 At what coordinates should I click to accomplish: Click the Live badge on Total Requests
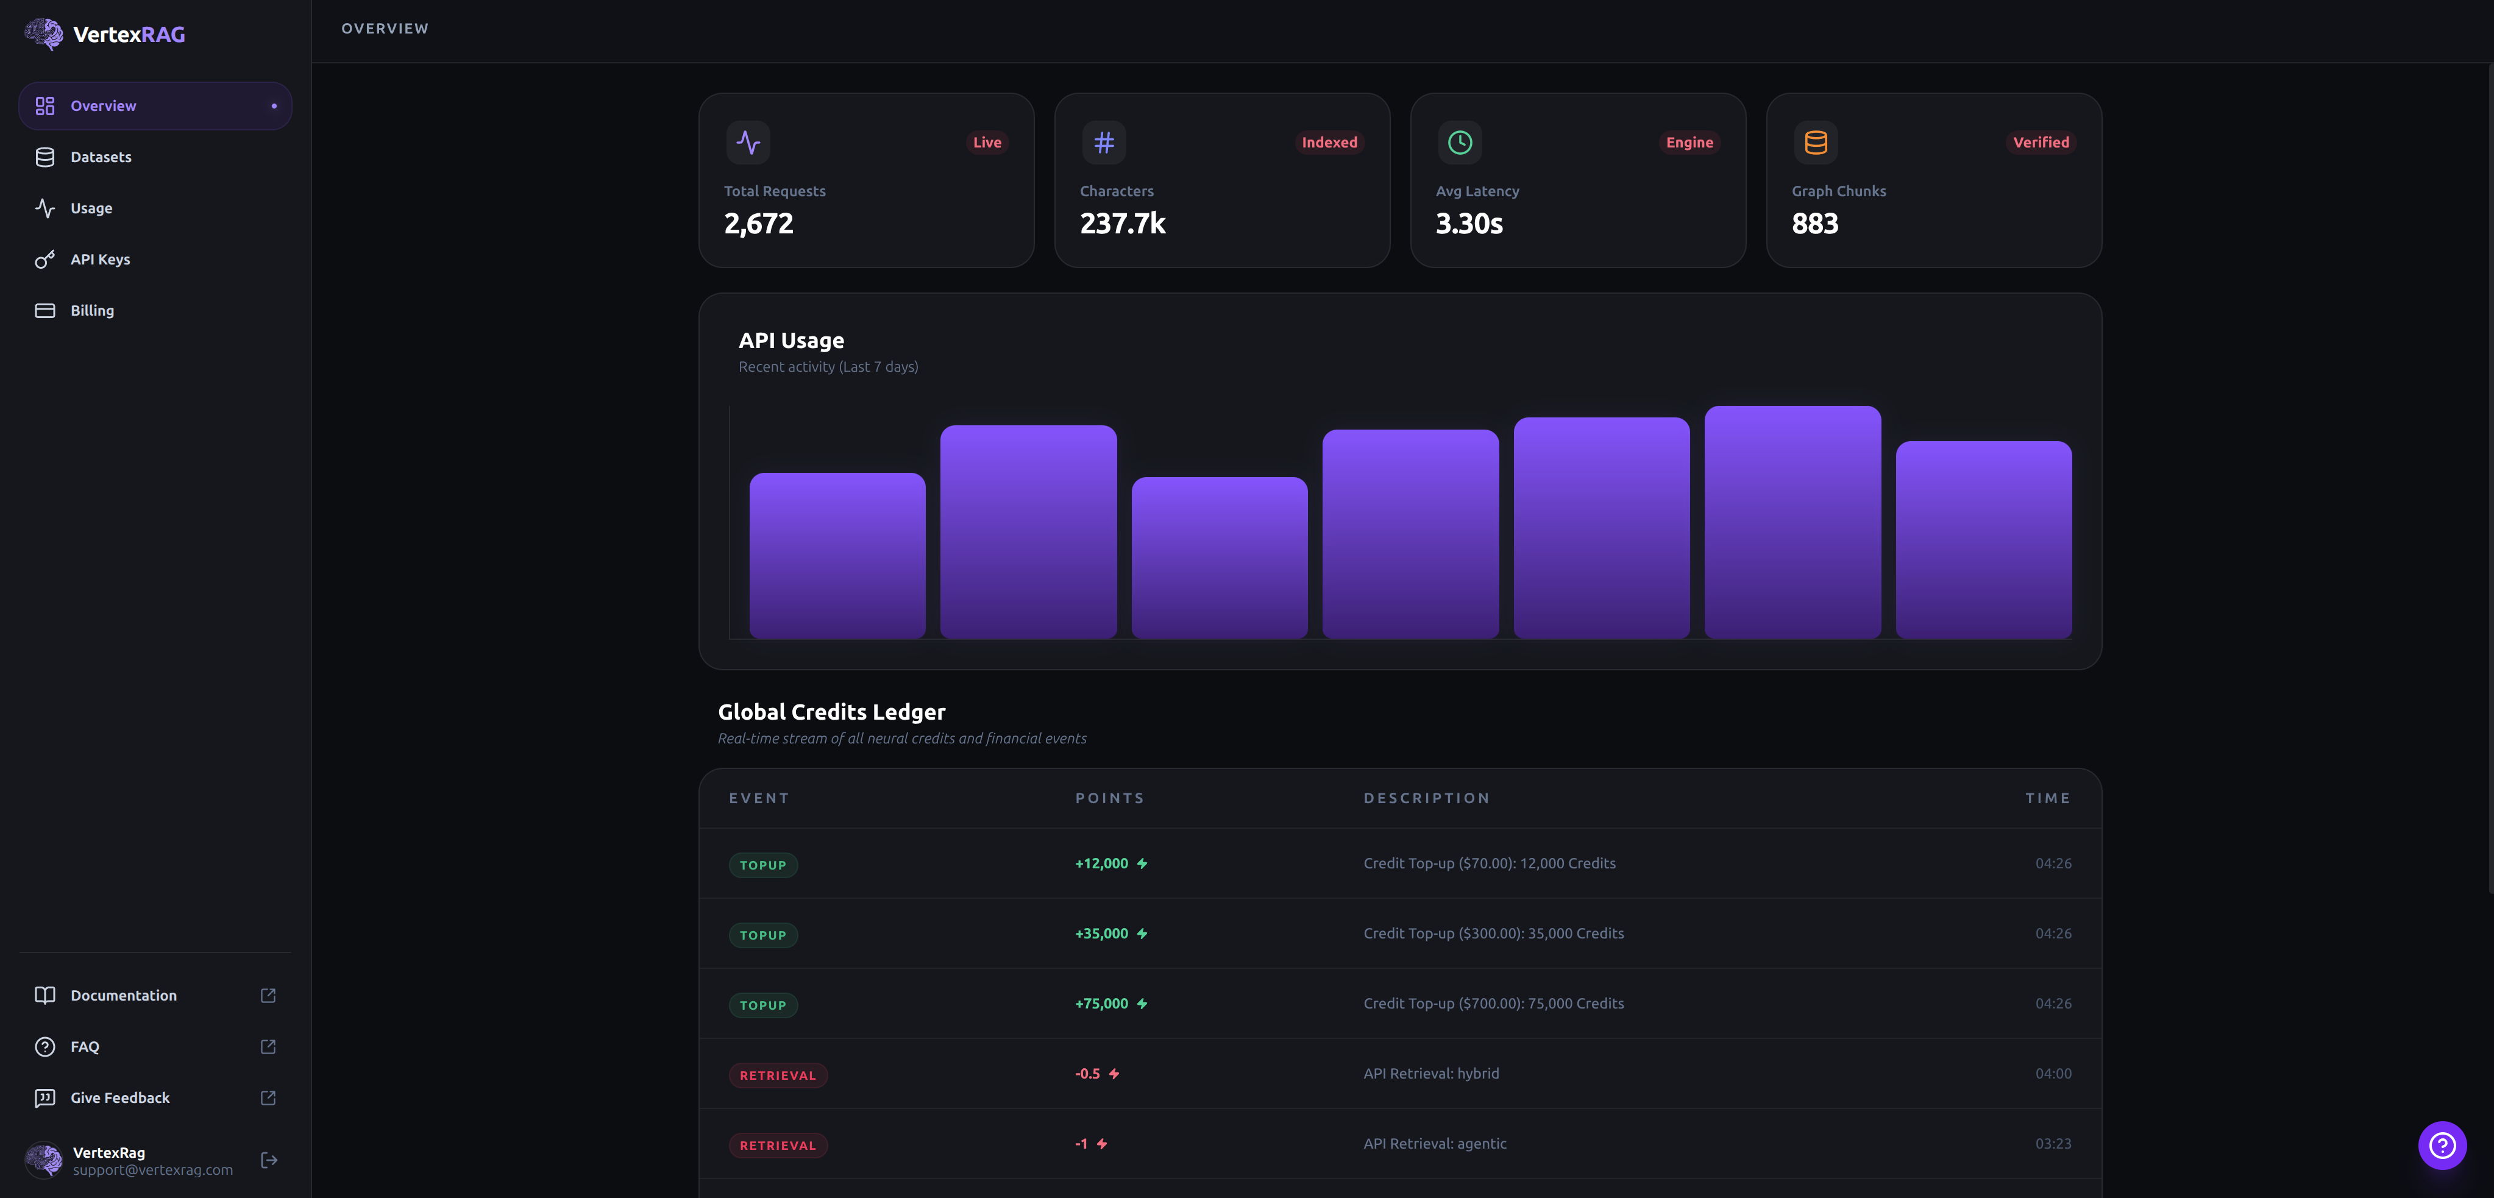pos(987,141)
